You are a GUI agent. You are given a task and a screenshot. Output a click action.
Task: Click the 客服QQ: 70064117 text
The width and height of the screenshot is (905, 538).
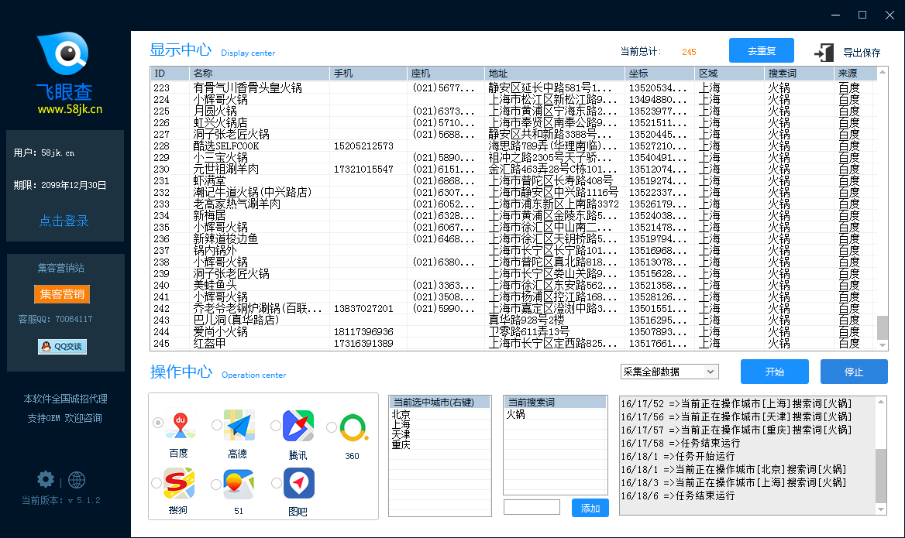point(56,319)
